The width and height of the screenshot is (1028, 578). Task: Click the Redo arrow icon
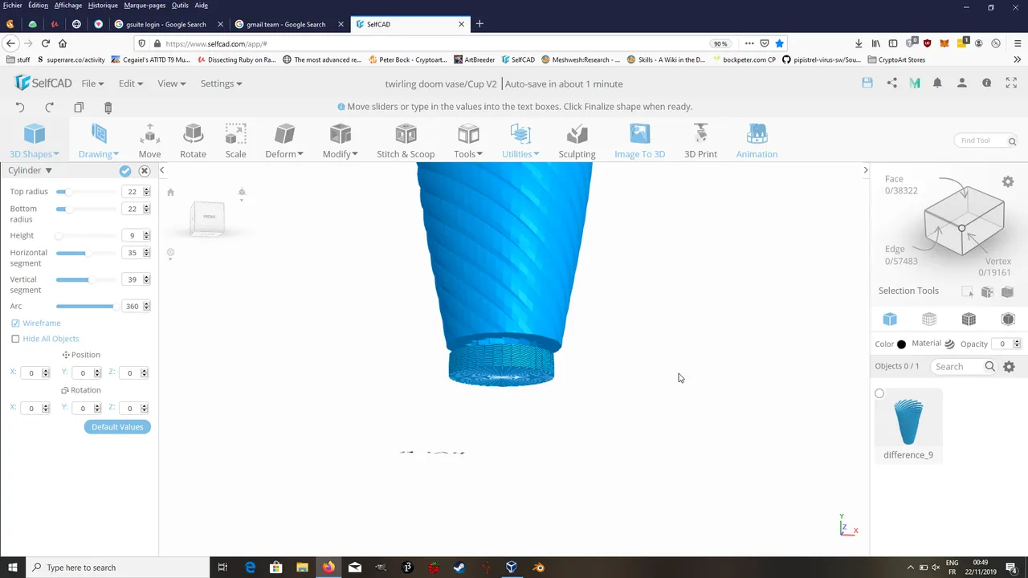point(49,108)
